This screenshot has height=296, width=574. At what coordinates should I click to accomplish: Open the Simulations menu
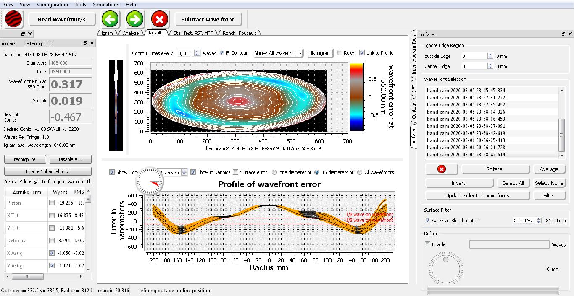point(105,5)
